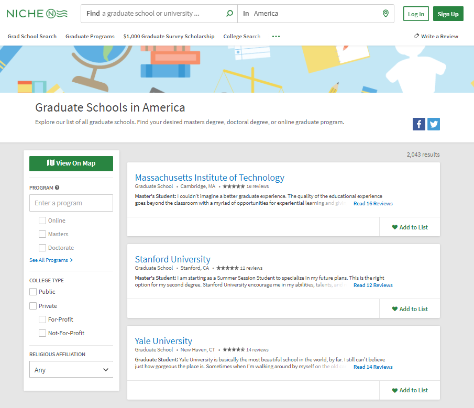Click the Stanford, CA location text
474x408 pixels.
pyautogui.click(x=195, y=268)
